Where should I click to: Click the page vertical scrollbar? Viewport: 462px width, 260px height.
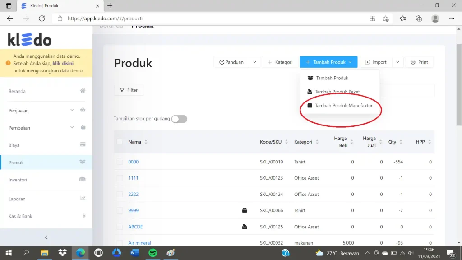[x=459, y=84]
